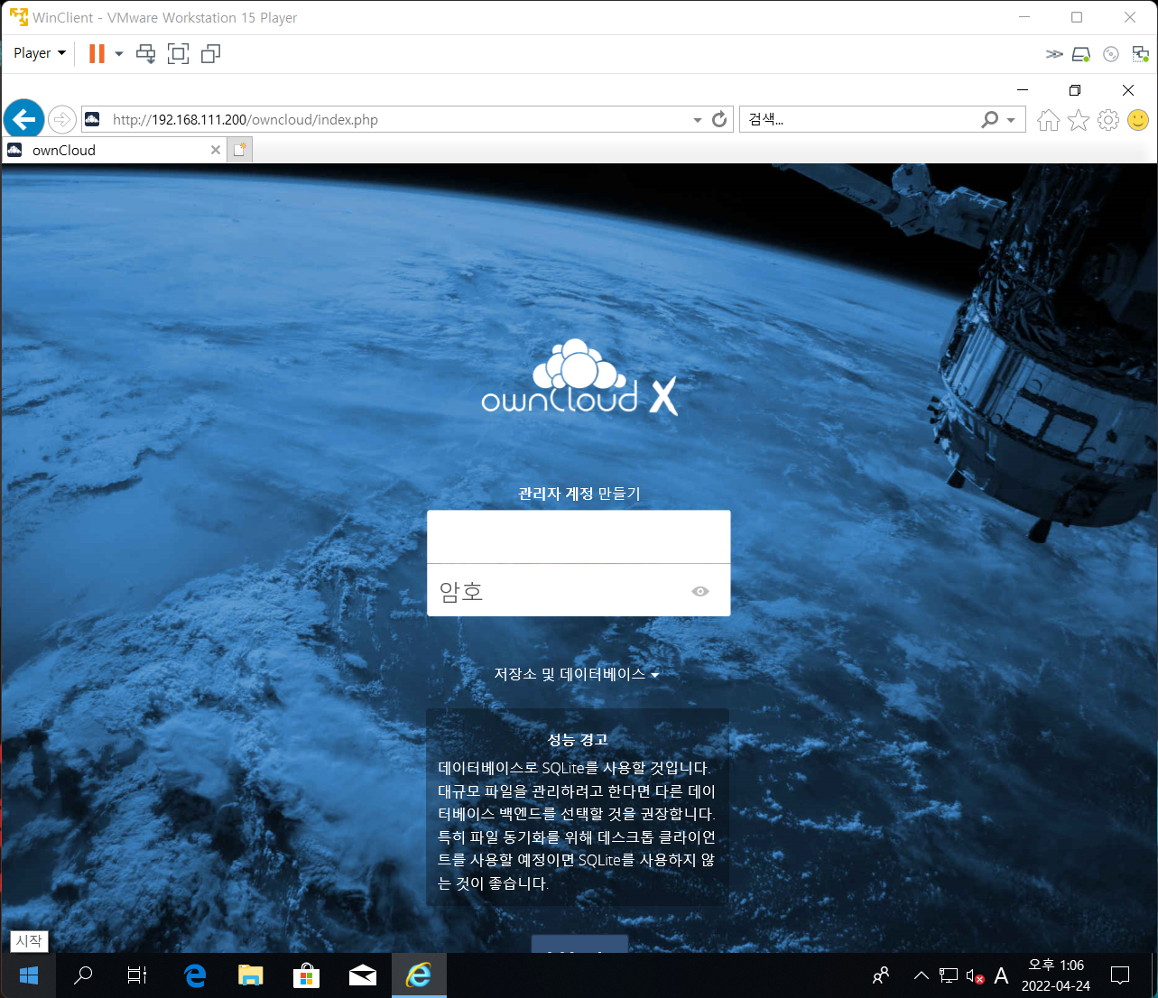Open the browser home page

point(1048,120)
